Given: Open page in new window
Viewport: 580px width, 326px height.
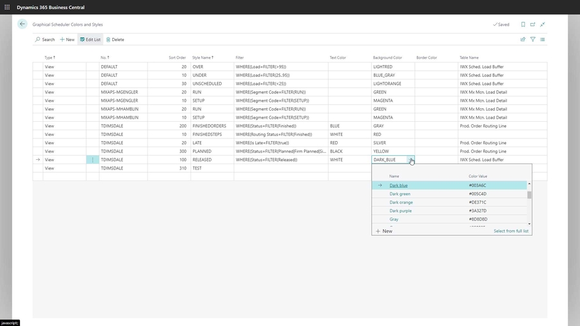Looking at the screenshot, I should click(533, 24).
